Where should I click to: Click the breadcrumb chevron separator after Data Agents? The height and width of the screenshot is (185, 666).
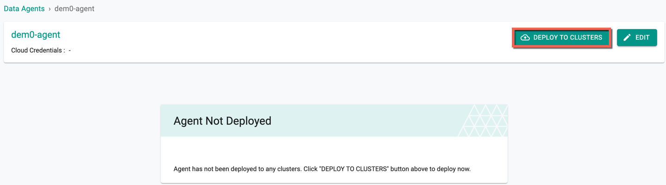[49, 9]
